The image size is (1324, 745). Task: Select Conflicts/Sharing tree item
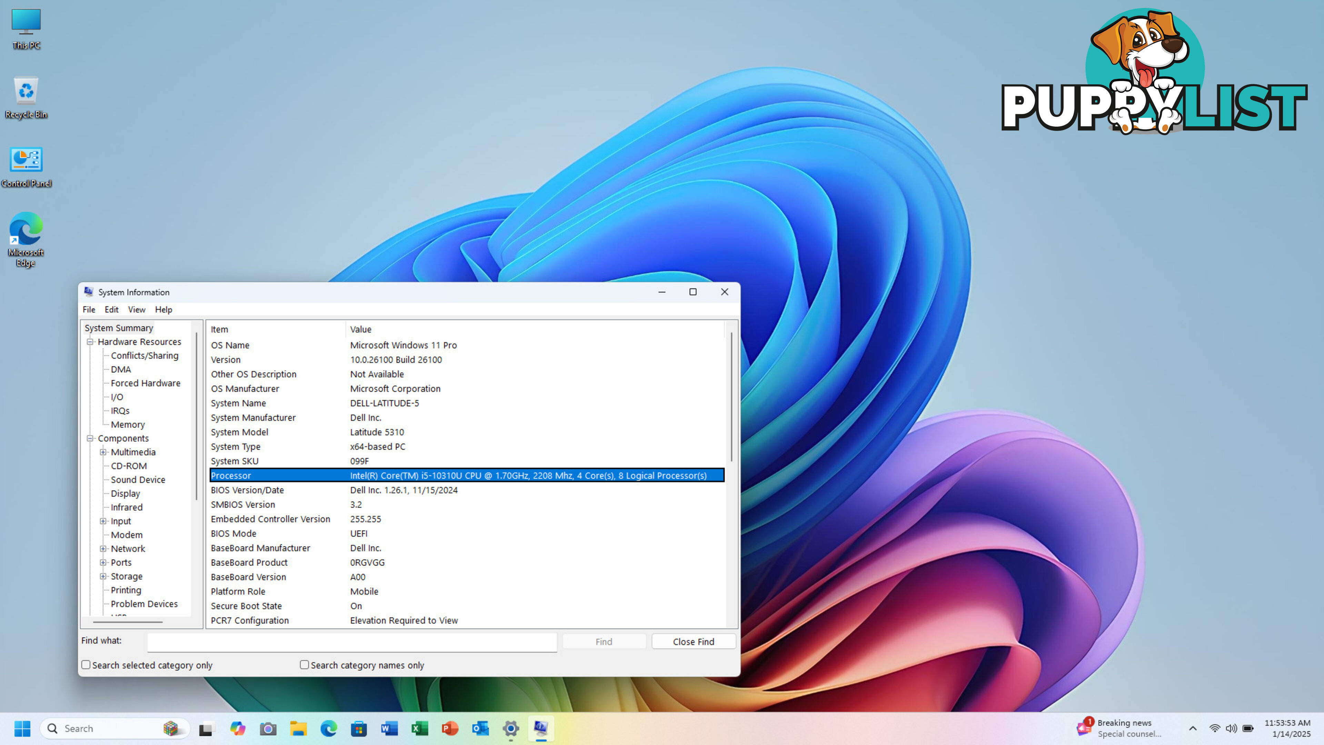(144, 356)
